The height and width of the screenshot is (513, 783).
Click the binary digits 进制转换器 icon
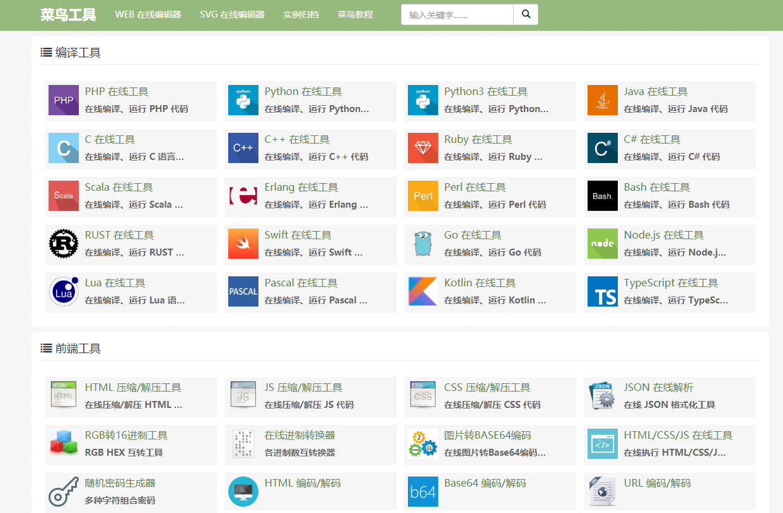tap(243, 444)
